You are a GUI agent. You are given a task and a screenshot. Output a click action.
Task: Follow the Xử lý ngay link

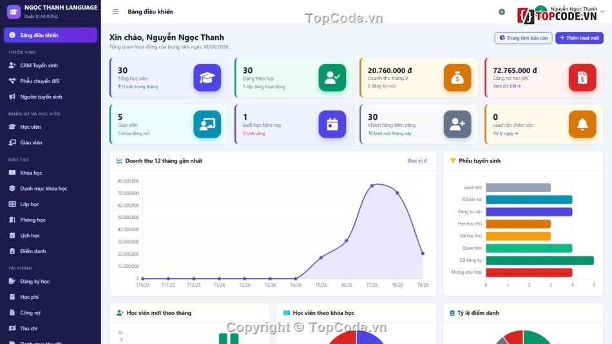[505, 133]
